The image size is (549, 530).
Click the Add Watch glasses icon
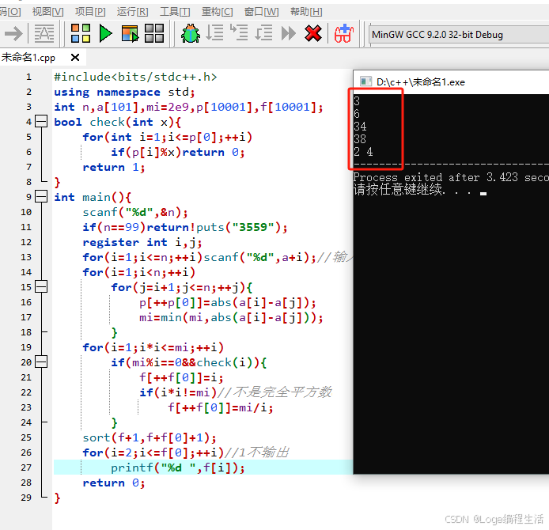point(344,33)
